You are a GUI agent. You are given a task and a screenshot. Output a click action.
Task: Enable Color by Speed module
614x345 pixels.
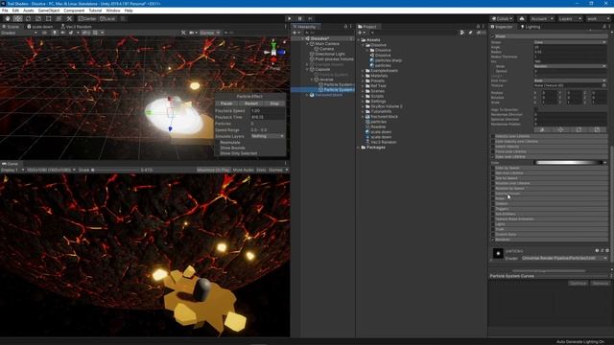[493, 169]
